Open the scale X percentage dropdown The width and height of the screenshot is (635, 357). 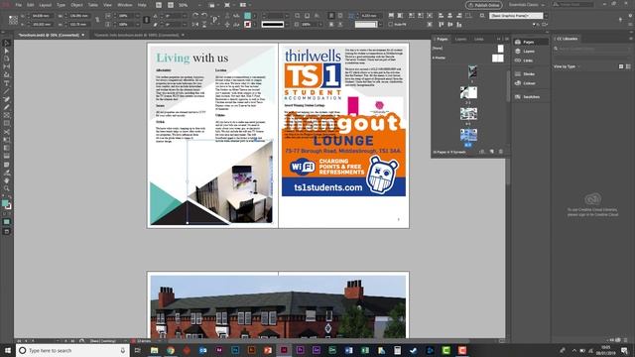tap(137, 16)
